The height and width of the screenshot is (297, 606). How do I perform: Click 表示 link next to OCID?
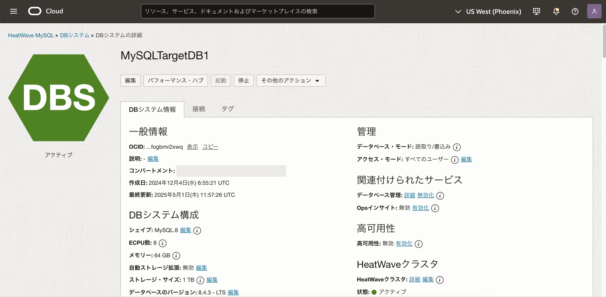pyautogui.click(x=192, y=147)
